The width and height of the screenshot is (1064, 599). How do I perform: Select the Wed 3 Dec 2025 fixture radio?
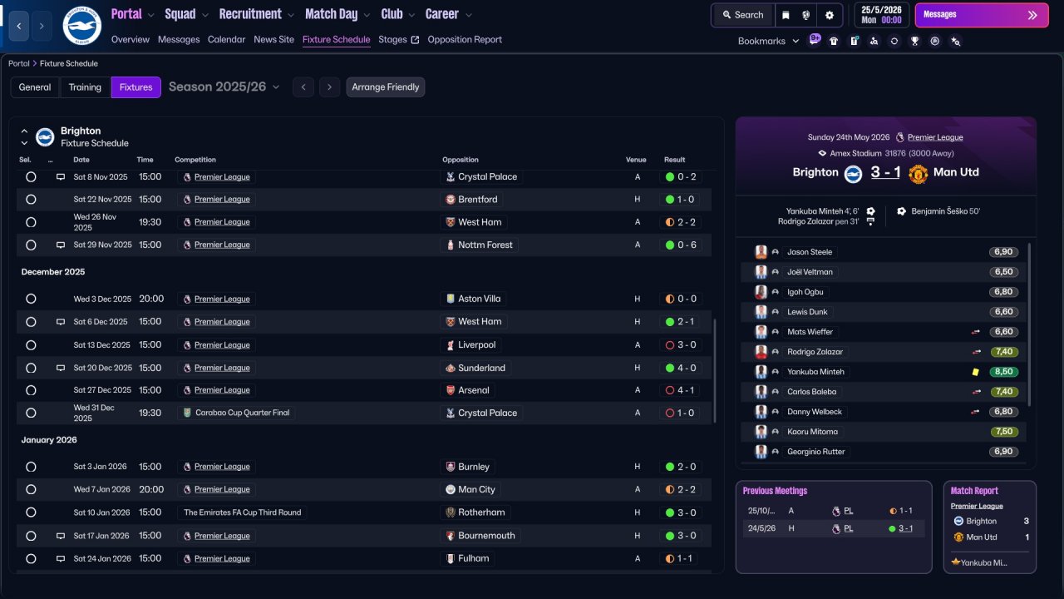(31, 299)
